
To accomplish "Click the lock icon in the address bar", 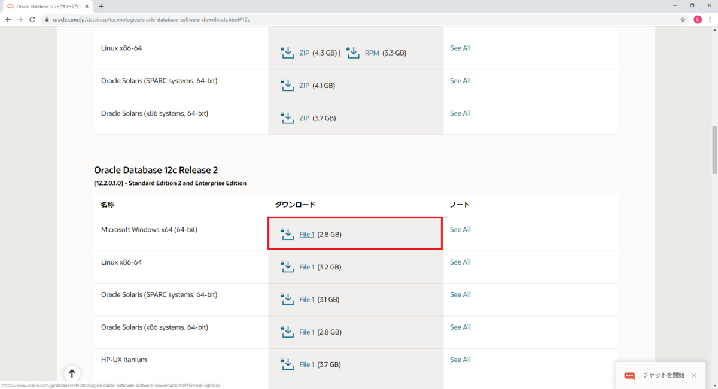I will 47,19.
